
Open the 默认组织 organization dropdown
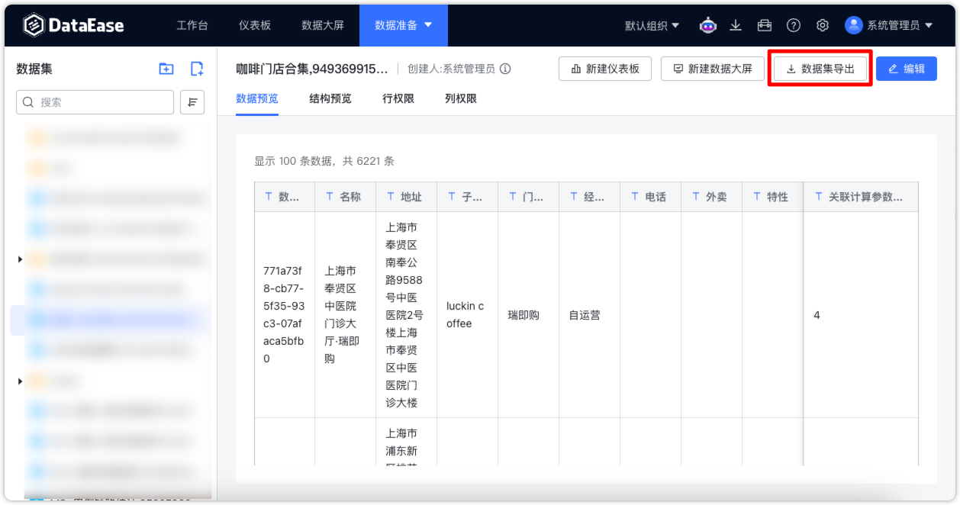point(650,25)
